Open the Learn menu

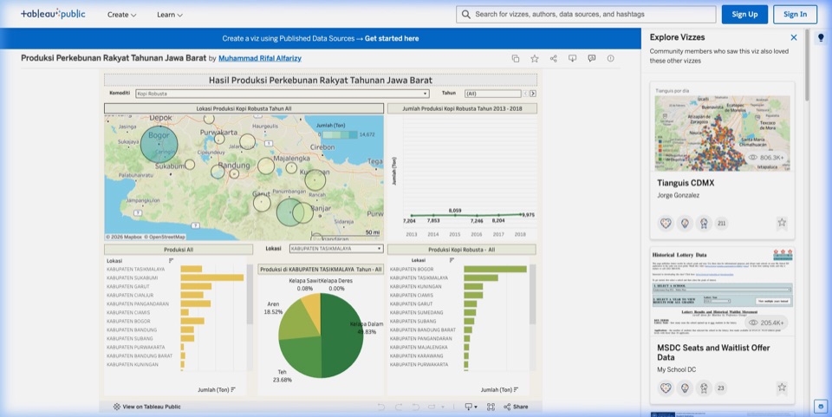[170, 15]
